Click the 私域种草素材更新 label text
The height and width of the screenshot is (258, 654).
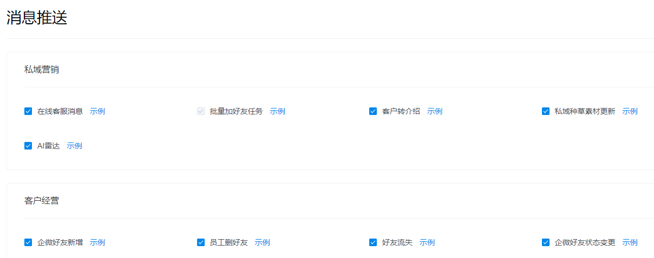585,111
